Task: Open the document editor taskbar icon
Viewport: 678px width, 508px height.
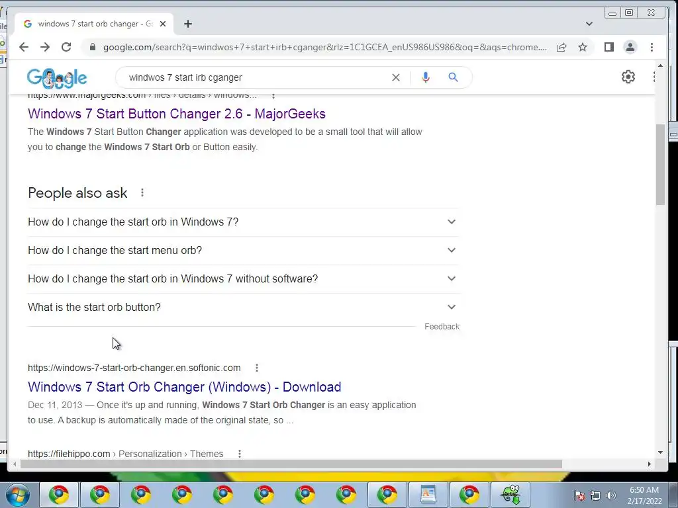Action: tap(428, 495)
